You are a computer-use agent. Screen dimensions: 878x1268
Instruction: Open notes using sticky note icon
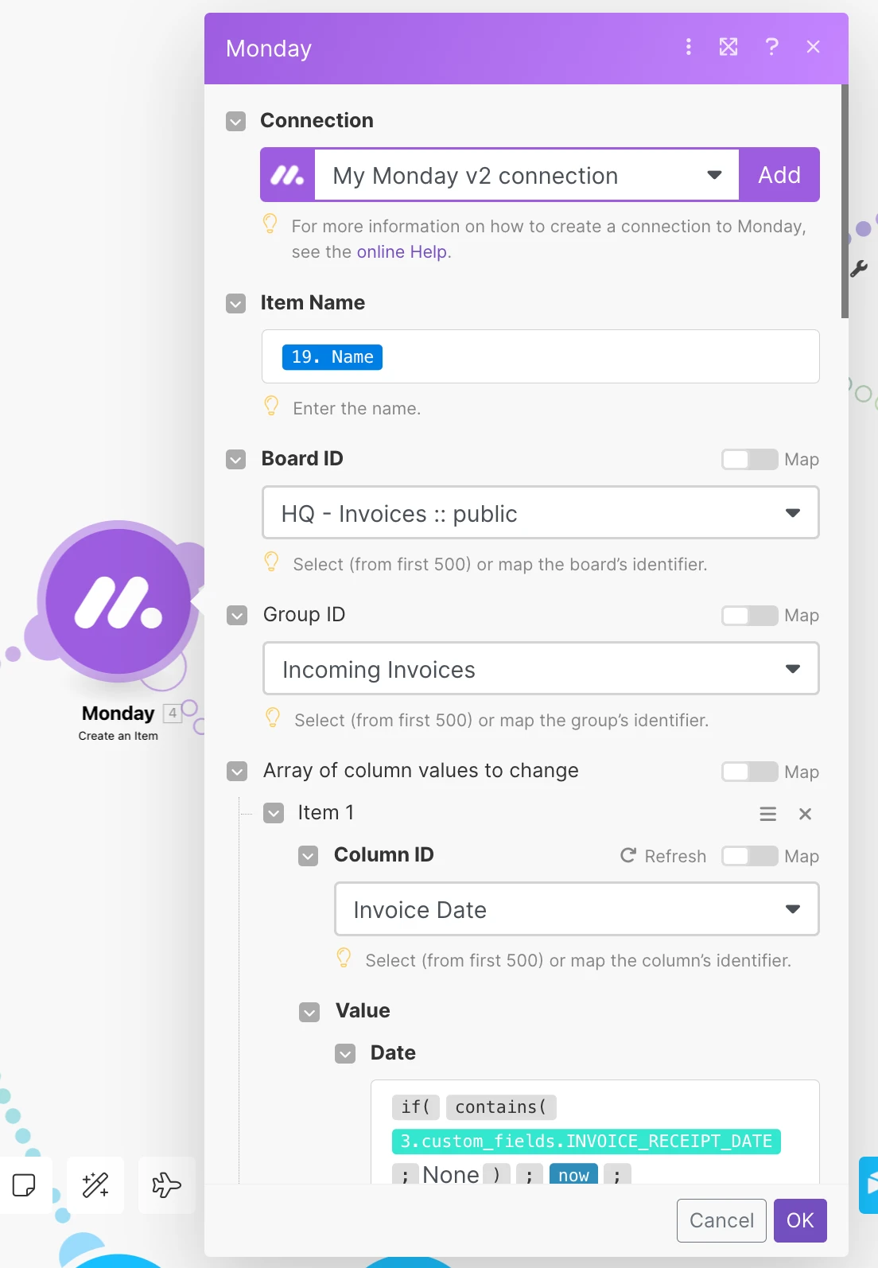click(24, 1185)
